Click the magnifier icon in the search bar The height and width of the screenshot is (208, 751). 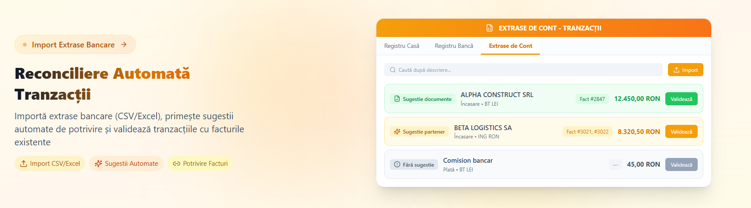393,70
